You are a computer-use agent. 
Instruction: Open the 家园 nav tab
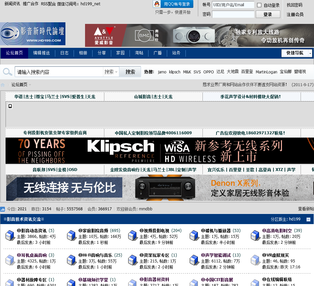120,53
